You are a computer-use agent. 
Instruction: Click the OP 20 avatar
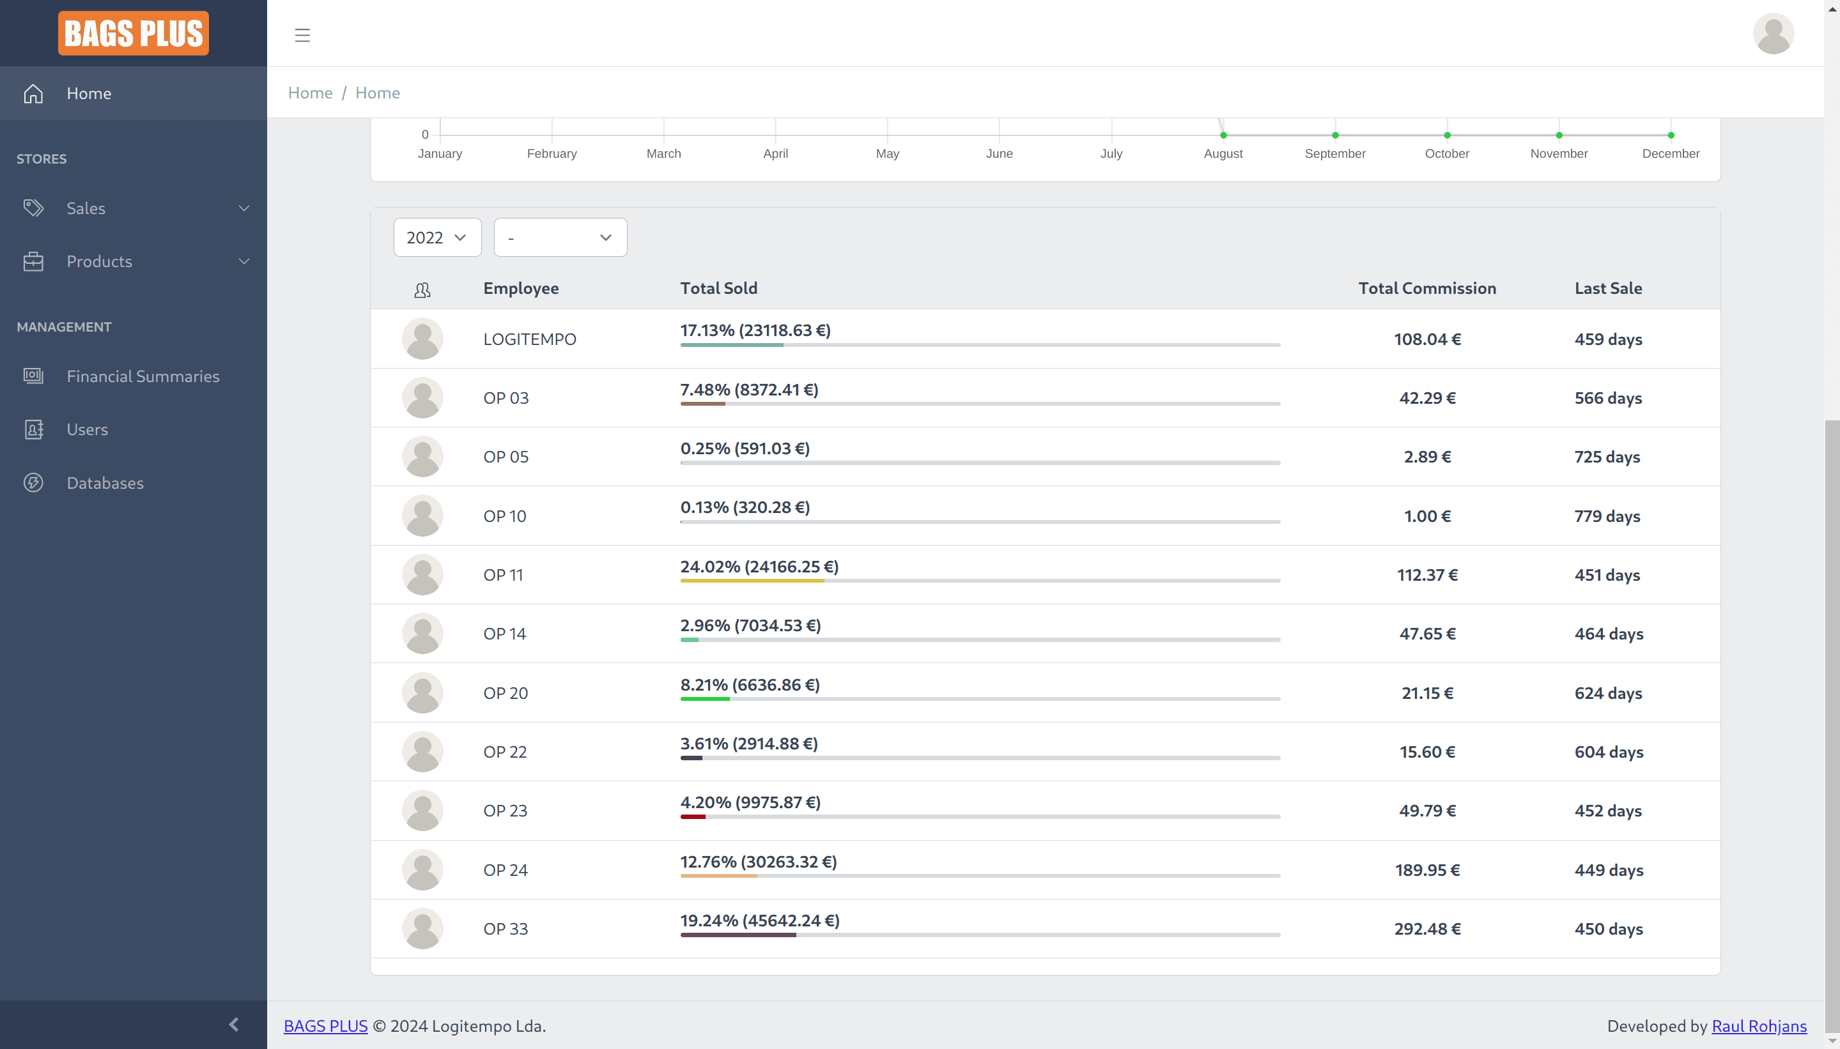[422, 693]
